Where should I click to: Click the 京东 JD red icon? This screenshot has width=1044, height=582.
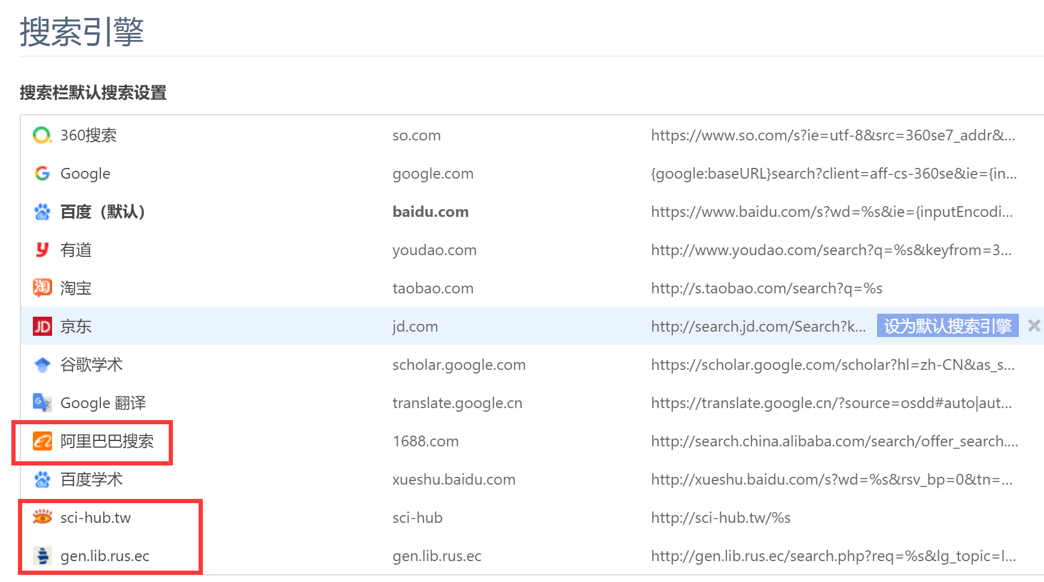(x=42, y=326)
